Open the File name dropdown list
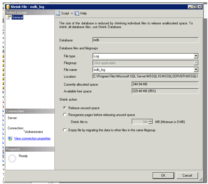 pyautogui.click(x=196, y=69)
